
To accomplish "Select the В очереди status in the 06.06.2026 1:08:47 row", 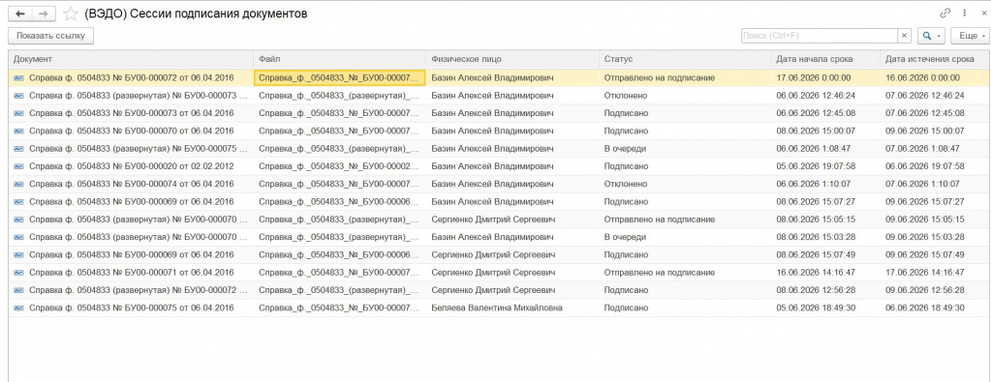I will click(x=685, y=149).
